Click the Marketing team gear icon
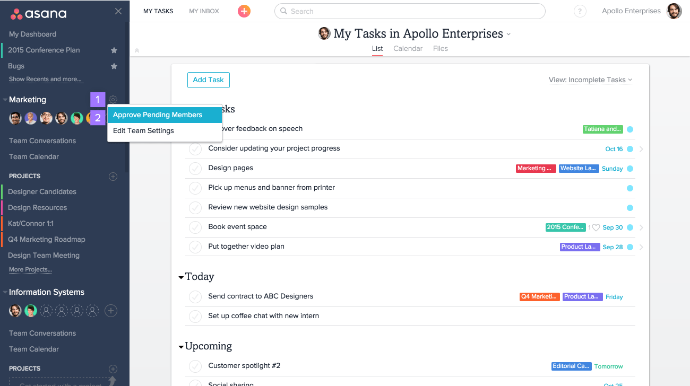690x386 pixels. [113, 100]
